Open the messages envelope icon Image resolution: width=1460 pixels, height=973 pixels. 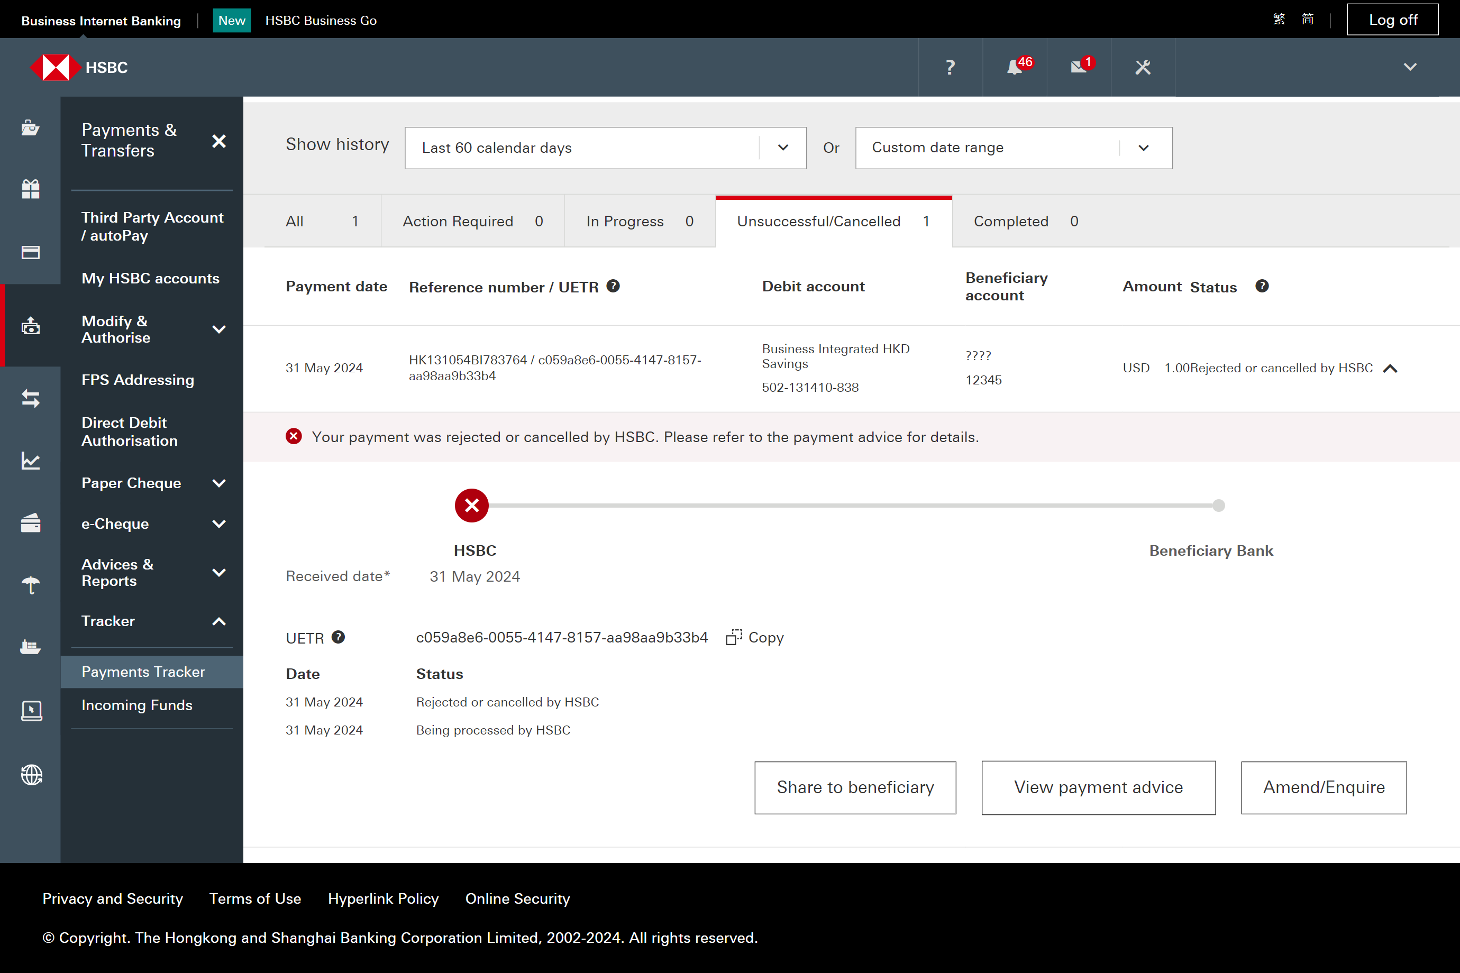click(1078, 67)
